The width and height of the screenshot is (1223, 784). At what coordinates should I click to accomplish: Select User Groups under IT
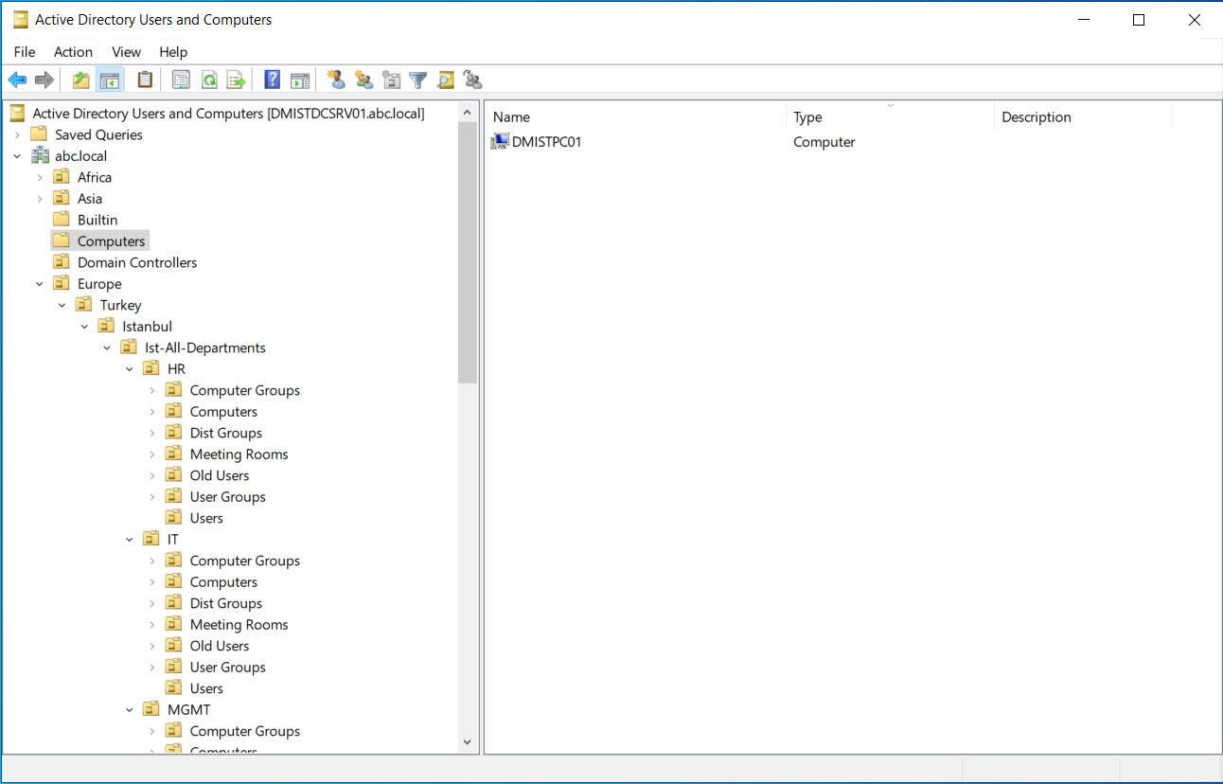click(x=227, y=668)
